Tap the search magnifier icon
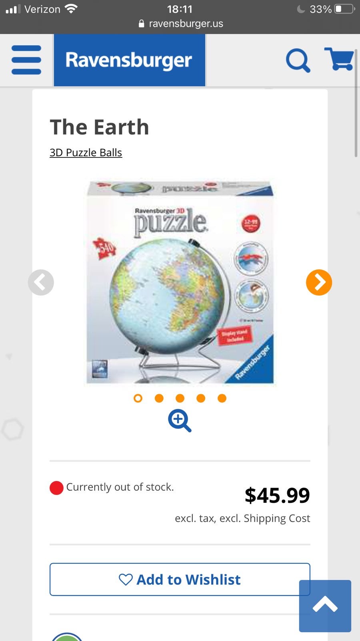The width and height of the screenshot is (360, 641). tap(298, 60)
